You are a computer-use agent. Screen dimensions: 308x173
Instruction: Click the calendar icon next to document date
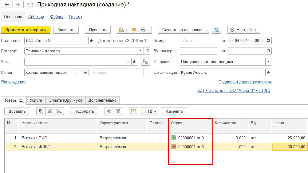[x=268, y=40]
